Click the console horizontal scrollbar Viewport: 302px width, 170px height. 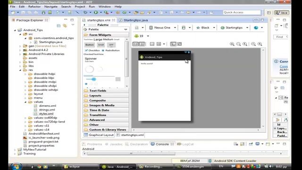pyautogui.click(x=131, y=153)
